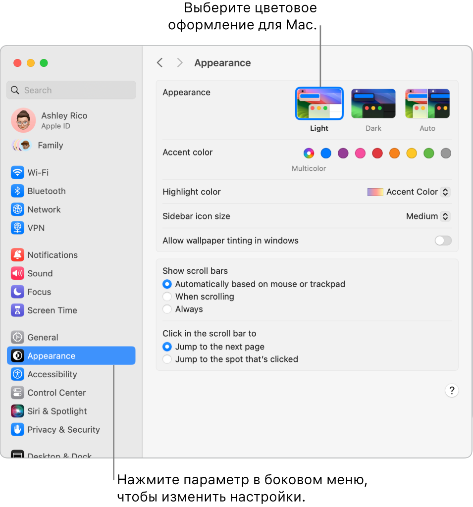Open Control Center settings label
The width and height of the screenshot is (473, 507).
[x=56, y=393]
